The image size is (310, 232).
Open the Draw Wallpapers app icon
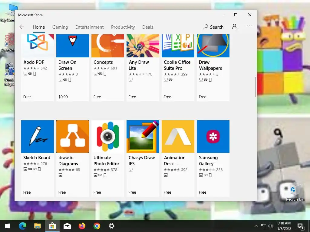click(x=213, y=46)
